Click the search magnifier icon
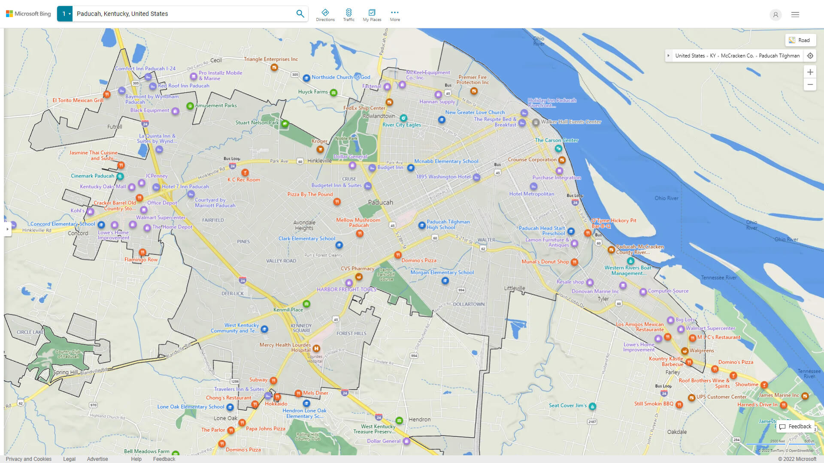This screenshot has width=824, height=463. (x=300, y=13)
